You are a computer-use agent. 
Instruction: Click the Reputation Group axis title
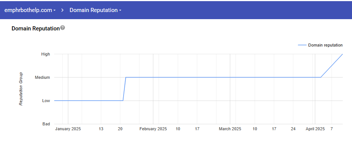pyautogui.click(x=21, y=89)
